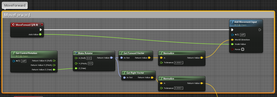This screenshot has width=277, height=97.
Task: Click the Y (Pitch) value field
Action: coord(90,63)
